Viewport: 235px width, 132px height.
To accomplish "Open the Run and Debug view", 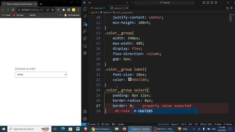I will coord(85,31).
